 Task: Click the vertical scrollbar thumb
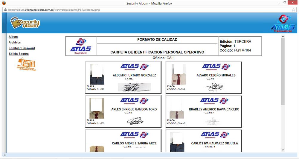283,71
